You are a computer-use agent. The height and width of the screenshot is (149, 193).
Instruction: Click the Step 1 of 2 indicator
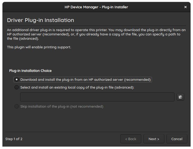(x=14, y=139)
